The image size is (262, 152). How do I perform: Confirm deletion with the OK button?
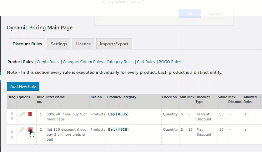(x=190, y=13)
